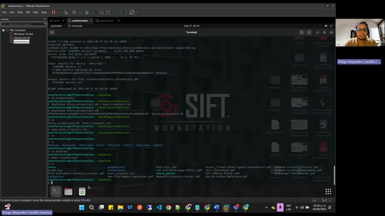Click the stretch guest display icon
Image resolution: width=385 pixels, height=216 pixels.
pos(132,12)
